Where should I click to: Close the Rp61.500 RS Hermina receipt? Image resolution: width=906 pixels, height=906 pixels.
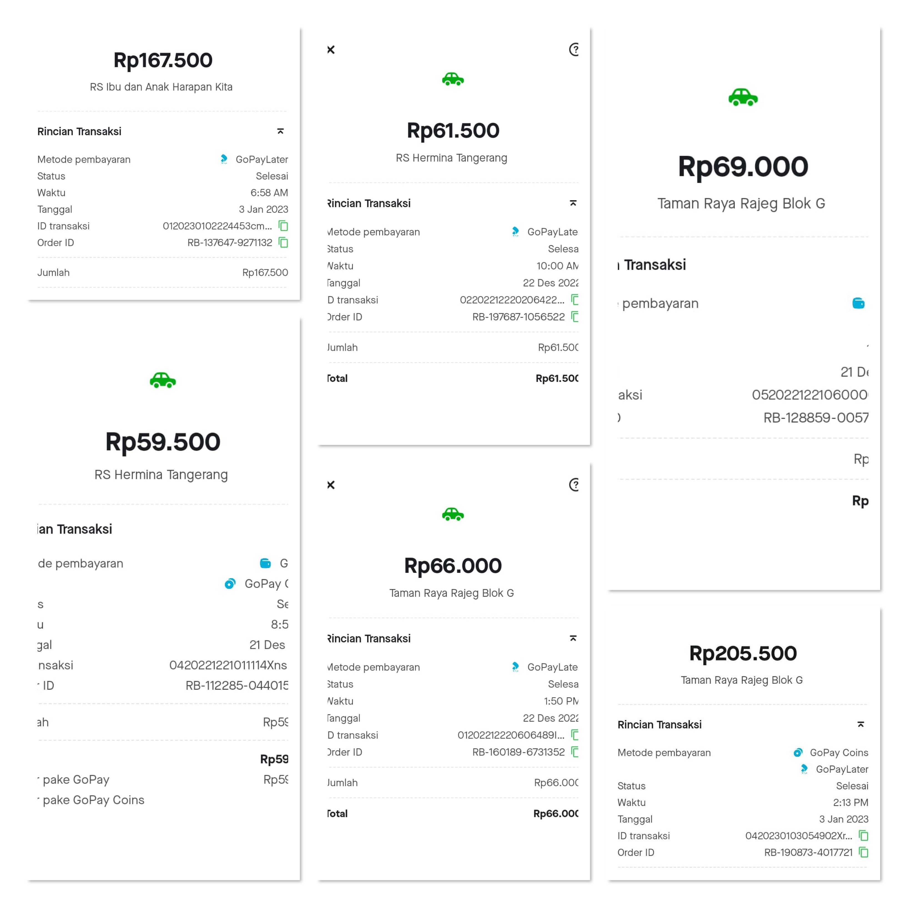[x=331, y=49]
